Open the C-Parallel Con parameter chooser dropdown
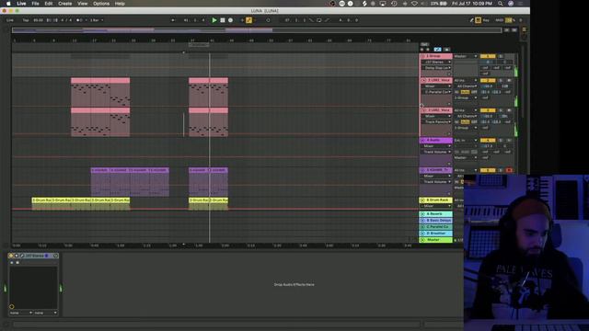This screenshot has width=589, height=331. [436, 92]
